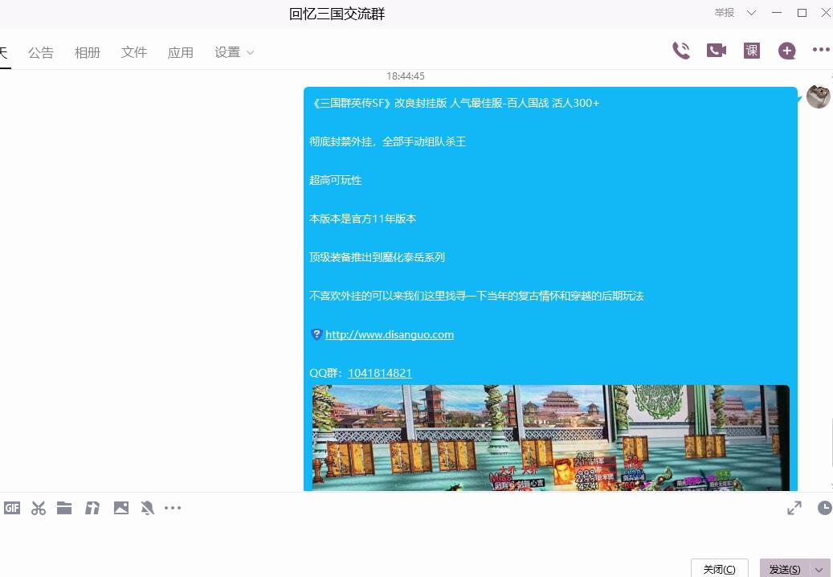Click the music share icon

92,508
